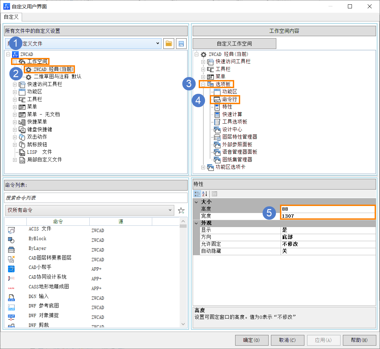380x349 pixels.
Task: Click the CASS地形地籍成图 command icon
Action: [x=11, y=288]
